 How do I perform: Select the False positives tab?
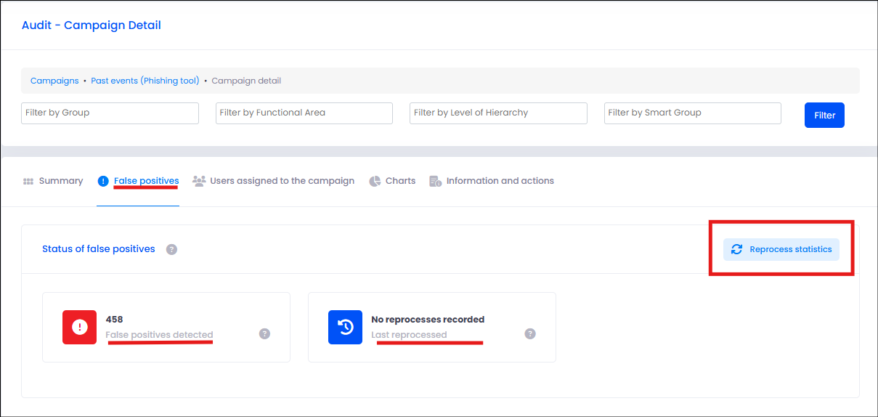(138, 181)
